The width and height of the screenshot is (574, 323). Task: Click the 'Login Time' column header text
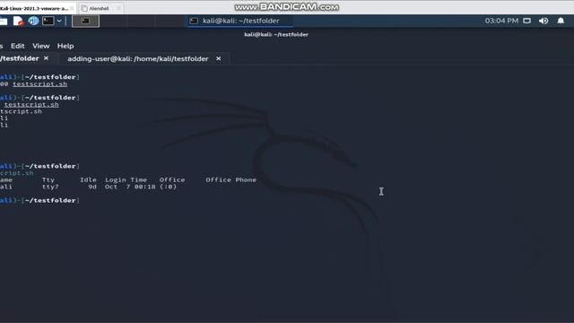click(x=126, y=179)
